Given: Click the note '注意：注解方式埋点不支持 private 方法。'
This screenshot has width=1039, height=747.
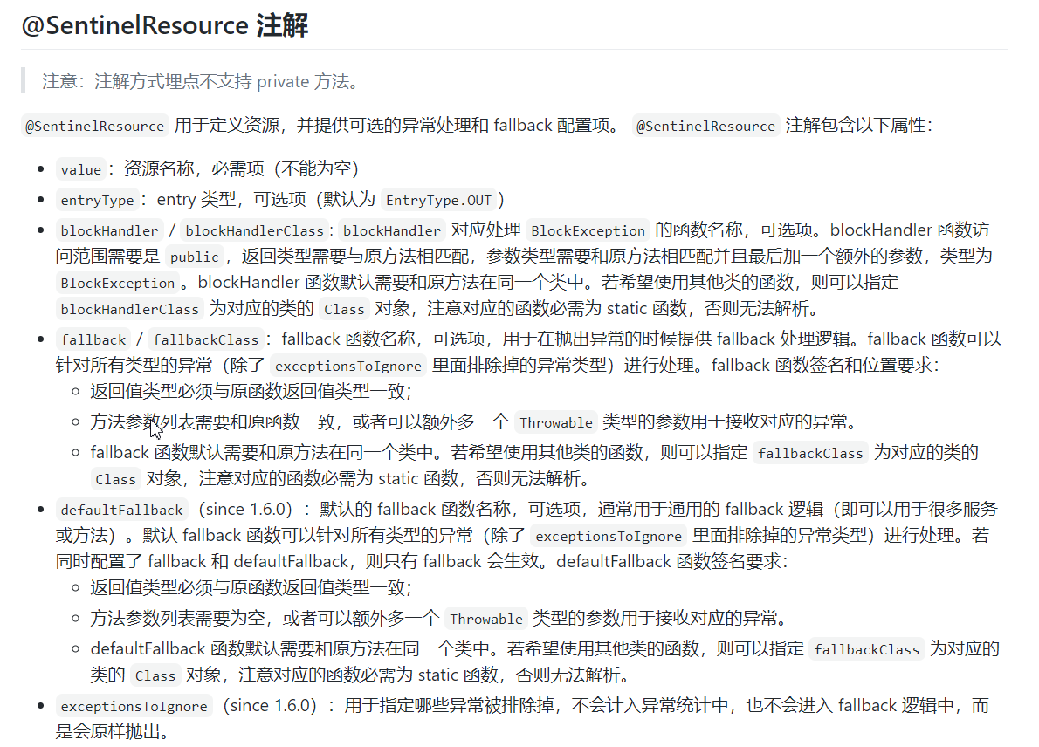Looking at the screenshot, I should [x=202, y=81].
